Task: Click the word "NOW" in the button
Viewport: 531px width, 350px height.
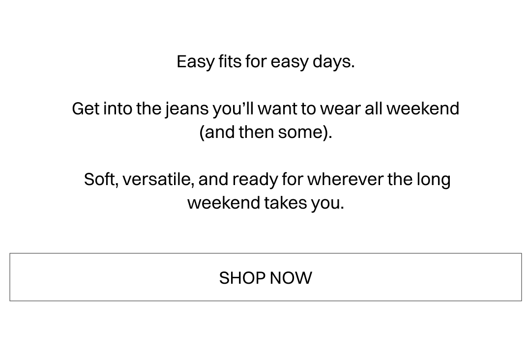Action: 291,278
